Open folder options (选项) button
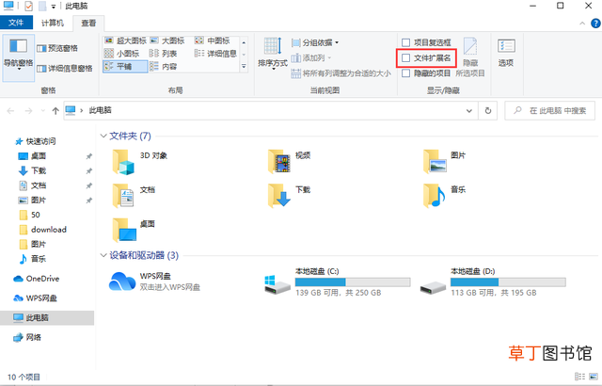Image resolution: width=602 pixels, height=386 pixels. [x=506, y=53]
